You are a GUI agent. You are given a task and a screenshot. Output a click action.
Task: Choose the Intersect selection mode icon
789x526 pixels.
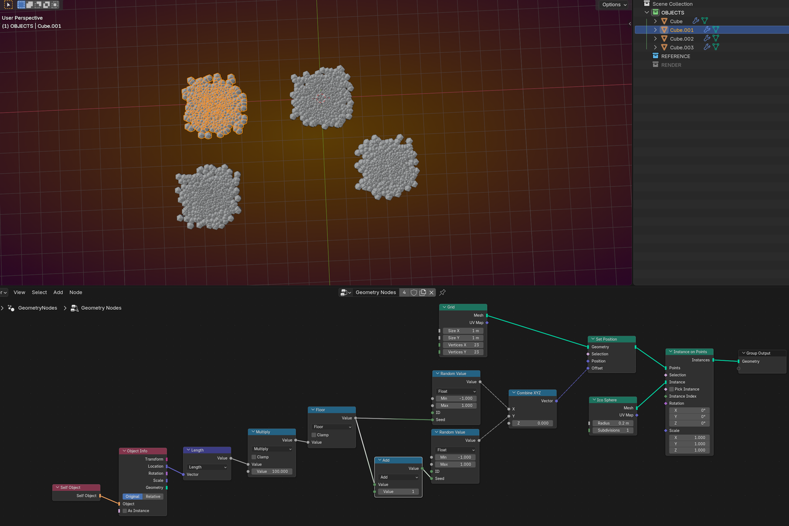pyautogui.click(x=55, y=4)
